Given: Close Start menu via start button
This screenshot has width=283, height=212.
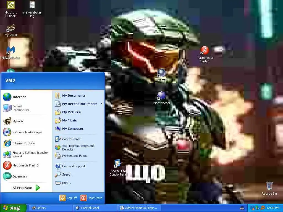Looking at the screenshot, I should click(13, 208).
